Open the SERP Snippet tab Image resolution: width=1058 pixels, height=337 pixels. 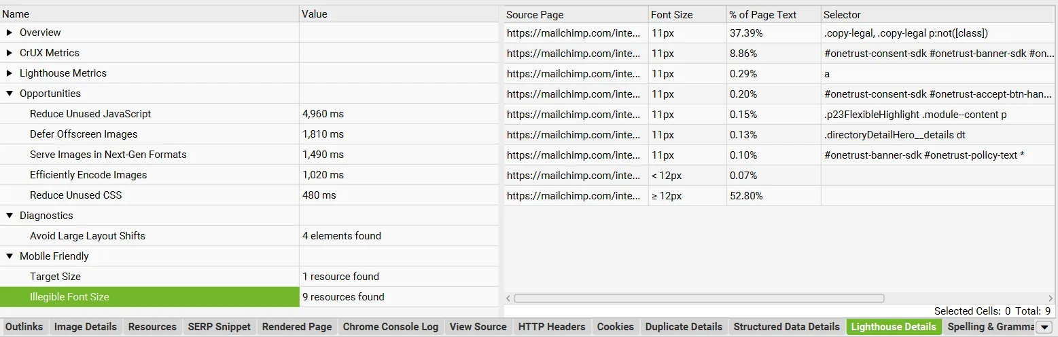point(219,327)
